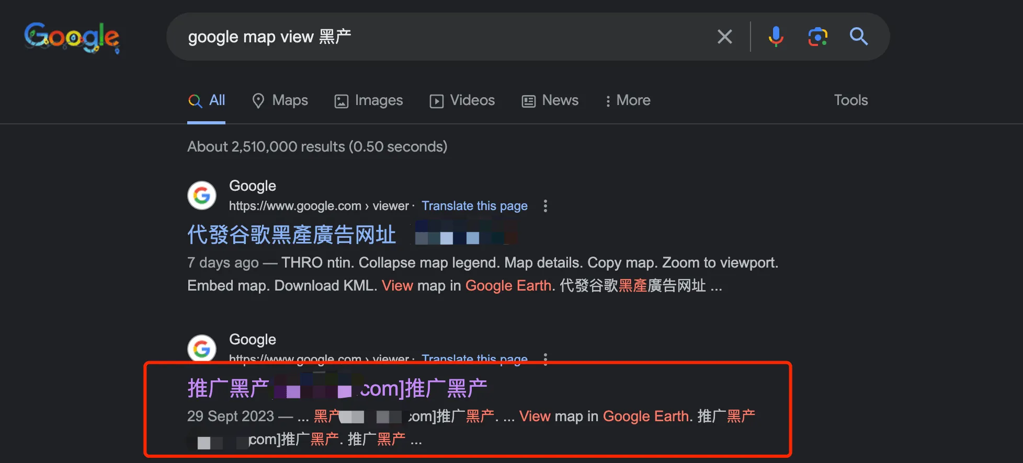This screenshot has width=1023, height=463.
Task: Click the Google logo to go home
Action: (x=72, y=37)
